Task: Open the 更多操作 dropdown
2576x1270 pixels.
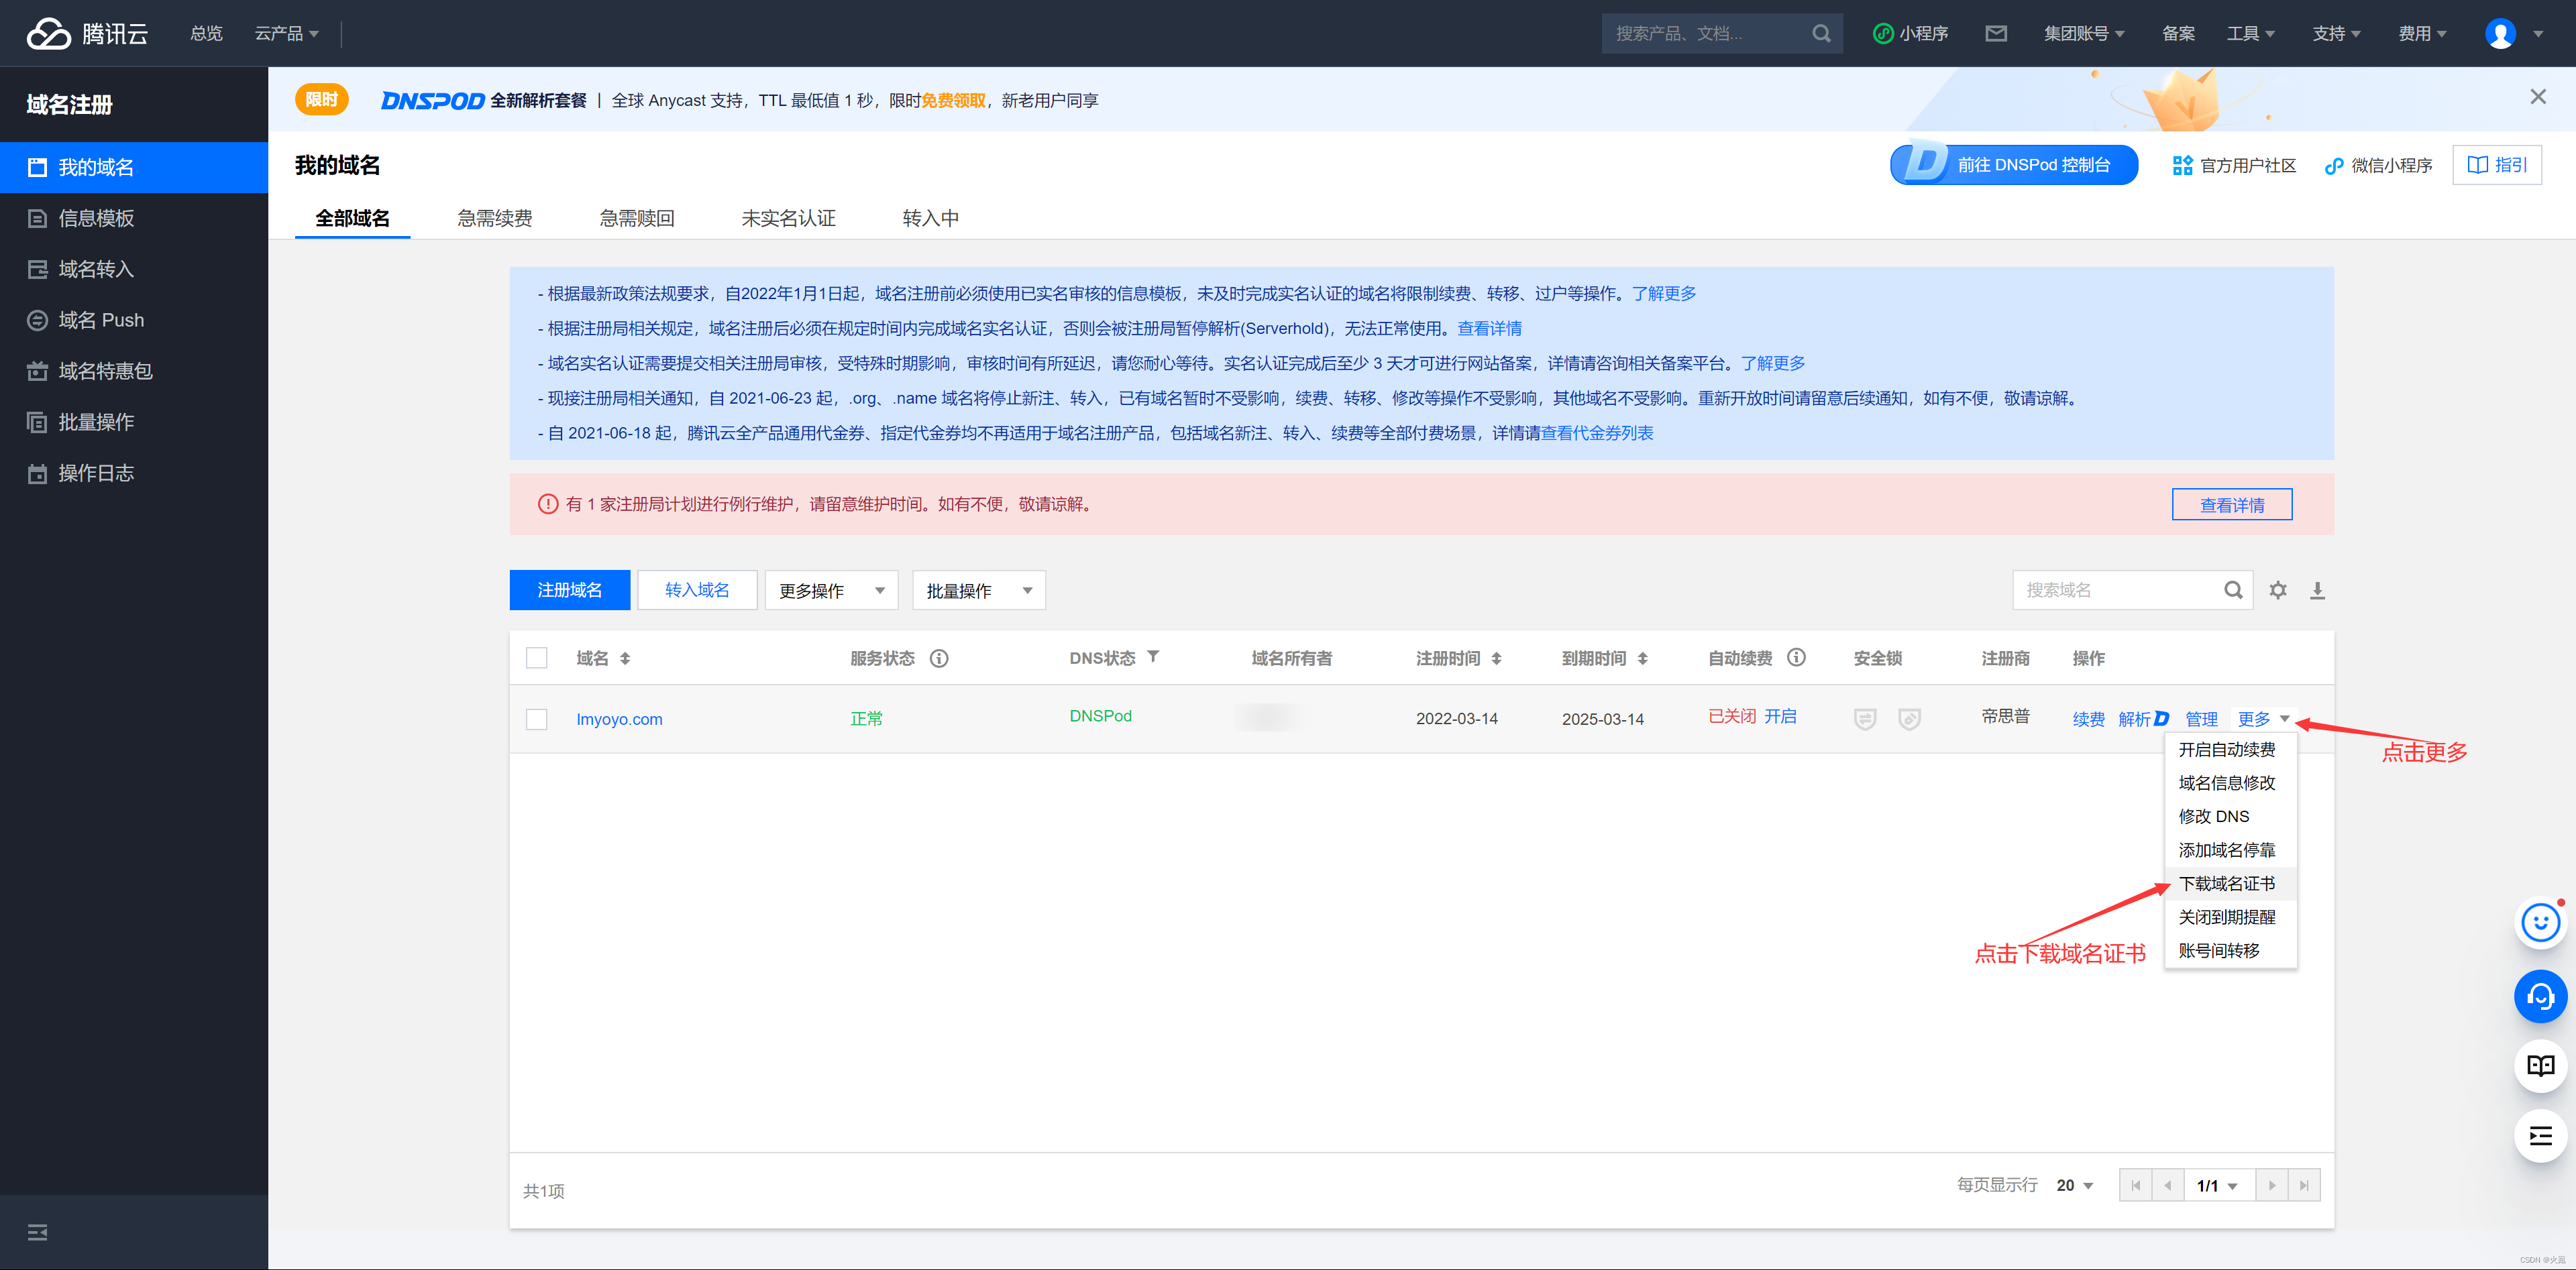Action: pos(831,589)
